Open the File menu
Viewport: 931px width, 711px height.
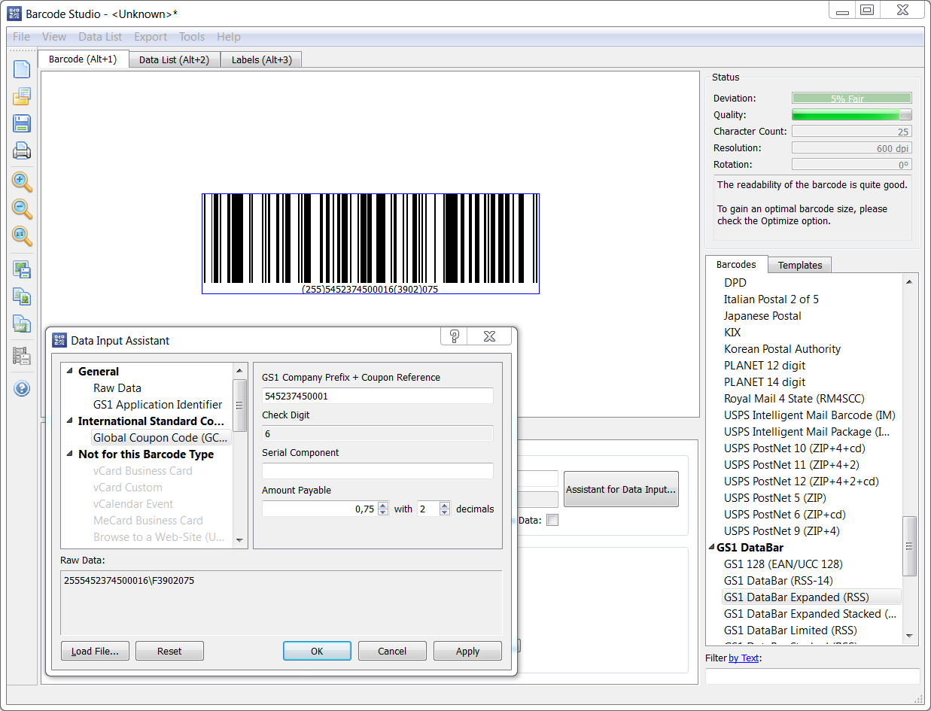22,37
